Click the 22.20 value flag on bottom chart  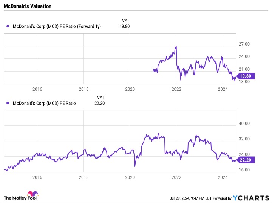tap(245, 160)
